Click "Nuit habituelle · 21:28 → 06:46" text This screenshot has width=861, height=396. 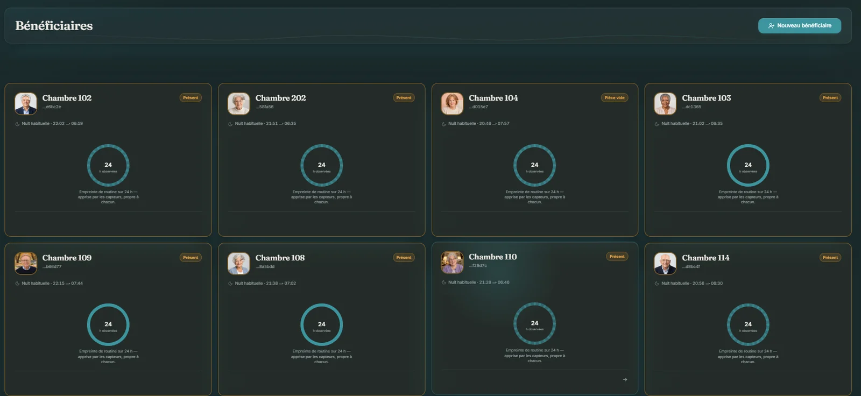479,282
